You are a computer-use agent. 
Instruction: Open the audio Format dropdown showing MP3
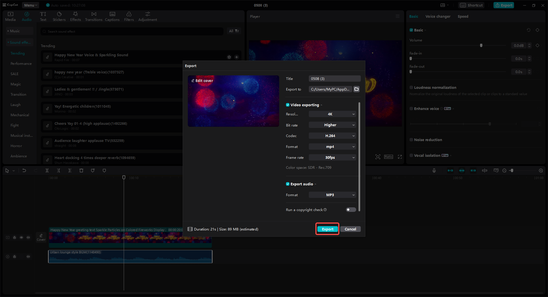click(332, 195)
